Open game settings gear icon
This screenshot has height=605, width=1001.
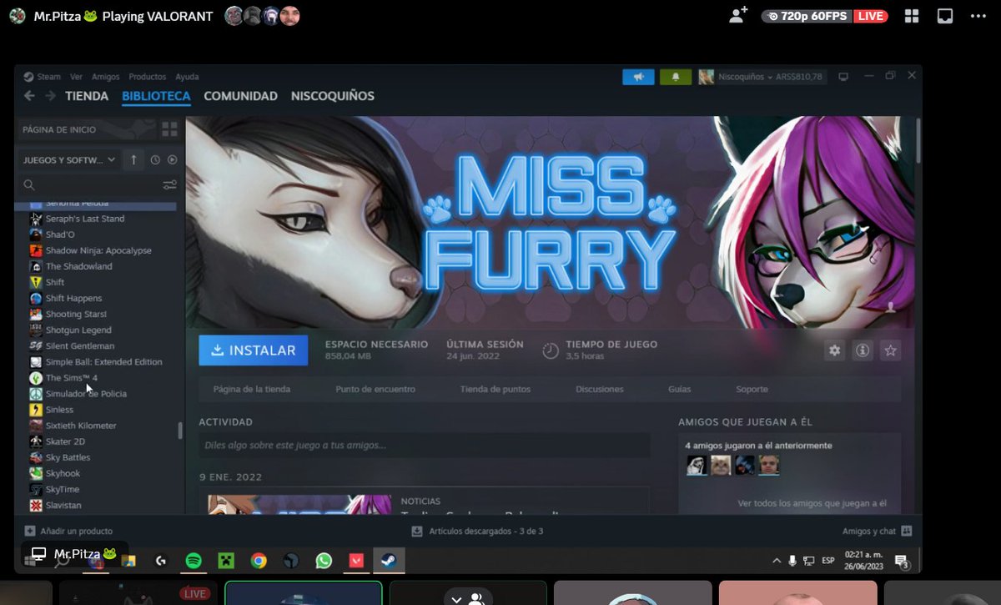tap(834, 350)
